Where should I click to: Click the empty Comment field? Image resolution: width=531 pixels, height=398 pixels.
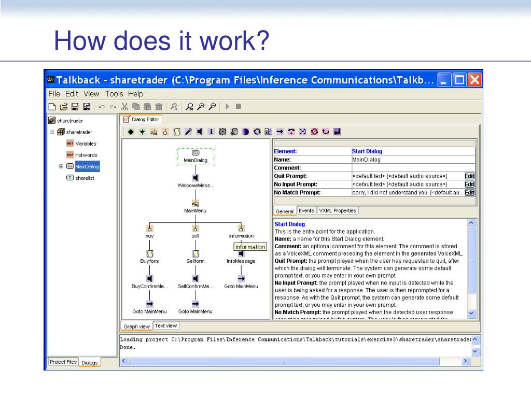coord(413,168)
